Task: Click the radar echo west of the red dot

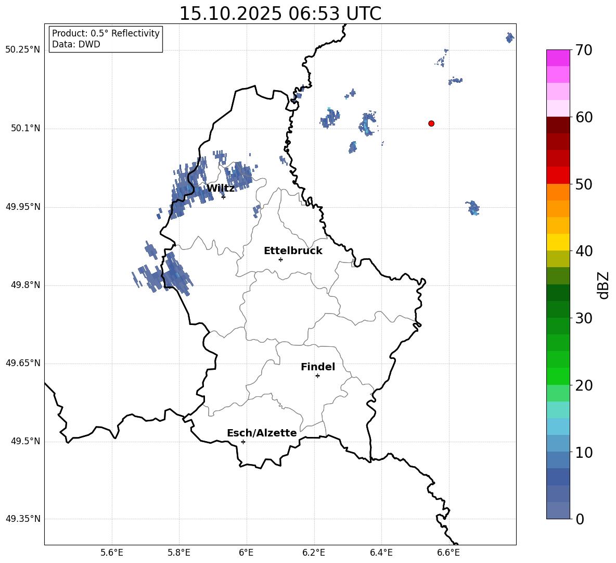Action: point(368,123)
